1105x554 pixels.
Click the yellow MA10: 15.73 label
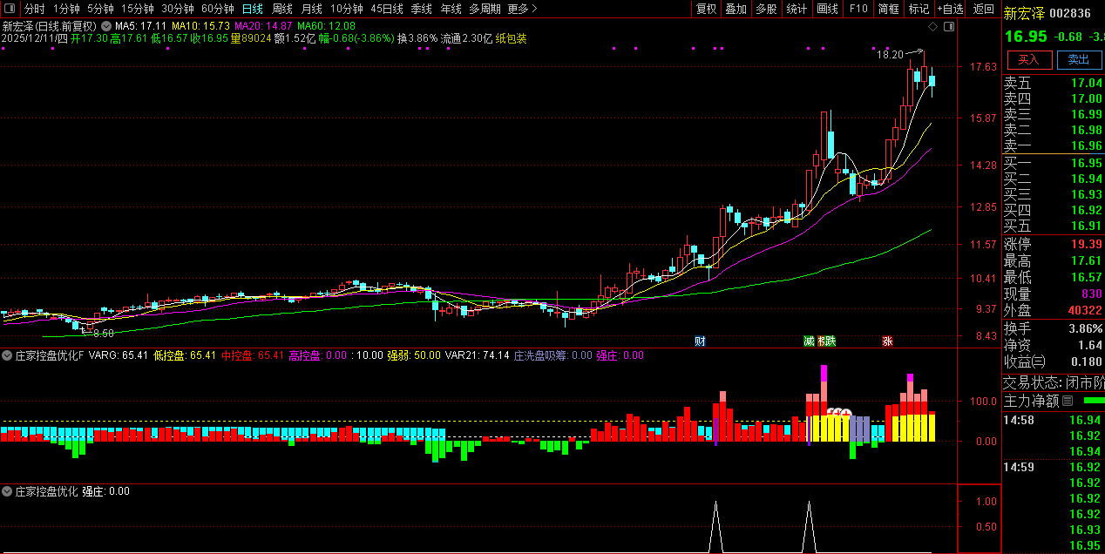point(200,26)
